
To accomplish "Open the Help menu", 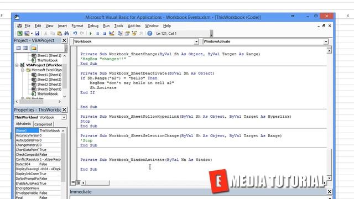I will (x=167, y=26).
